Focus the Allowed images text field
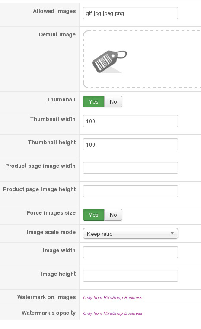This screenshot has width=201, height=329. (x=131, y=13)
